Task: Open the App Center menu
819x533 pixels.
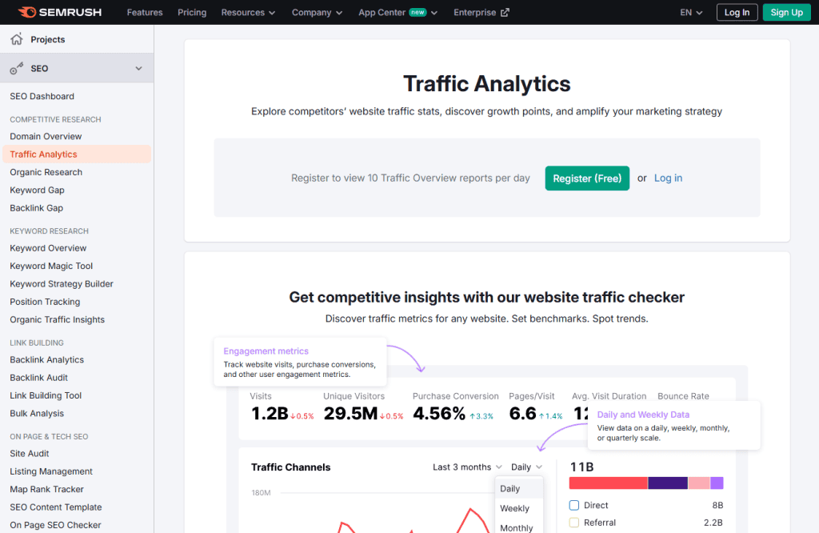Action: point(398,13)
